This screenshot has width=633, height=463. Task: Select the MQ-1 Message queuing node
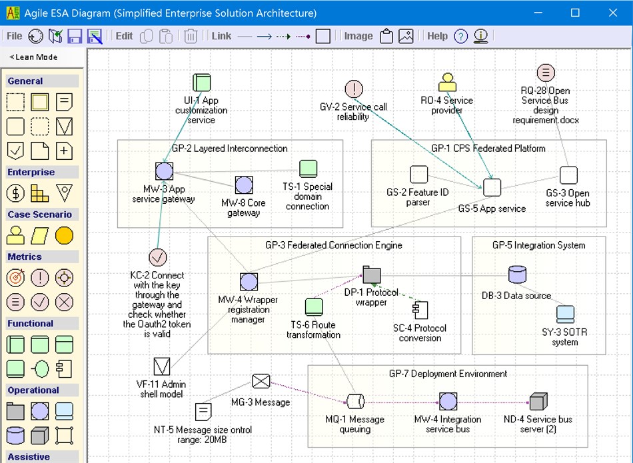pyautogui.click(x=356, y=402)
